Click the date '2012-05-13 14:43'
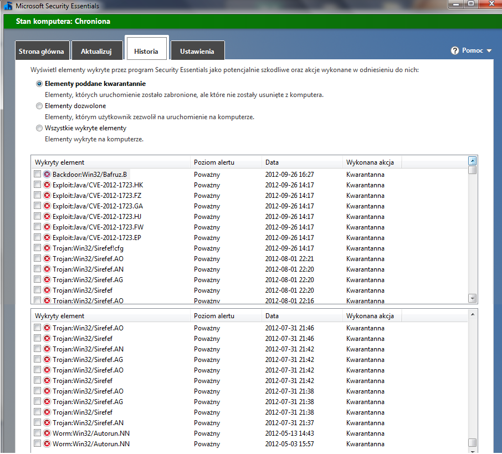This screenshot has width=502, height=454. [289, 433]
